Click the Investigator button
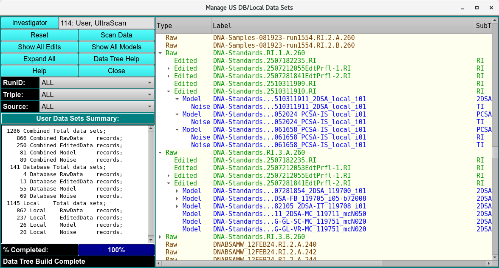The width and height of the screenshot is (499, 268). coord(30,23)
